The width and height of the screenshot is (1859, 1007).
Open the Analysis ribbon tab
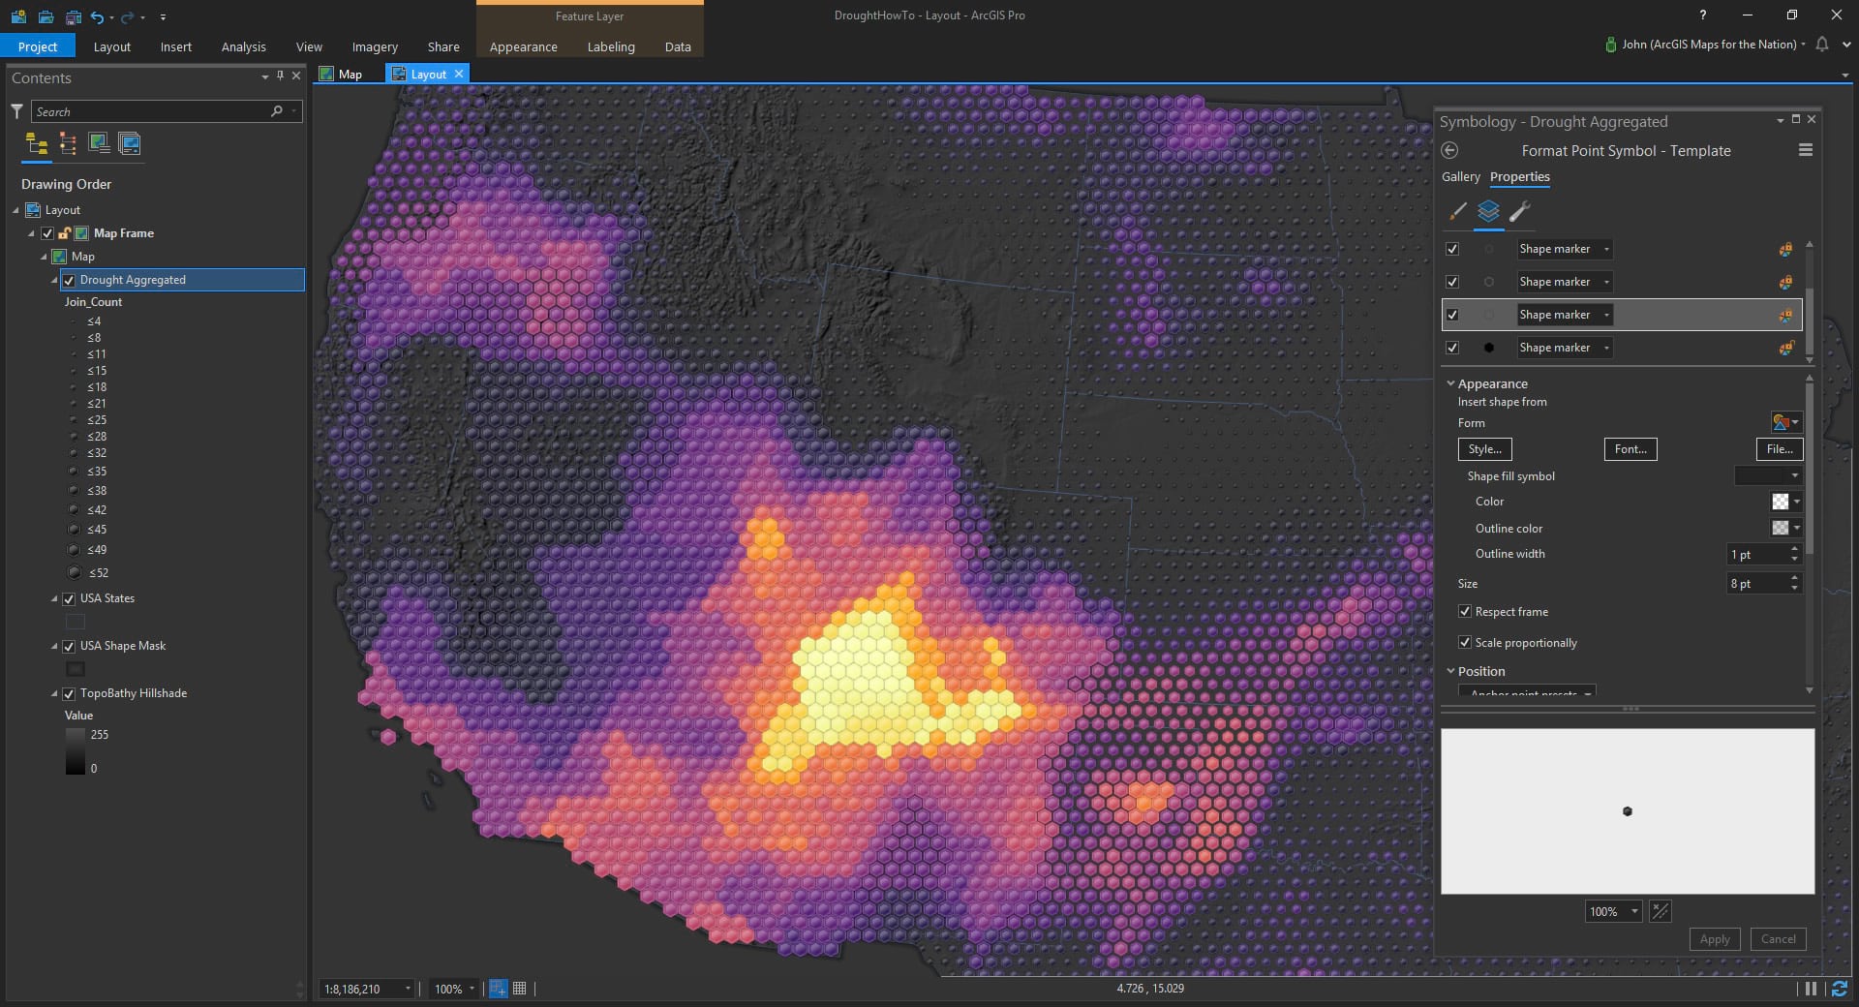[243, 46]
